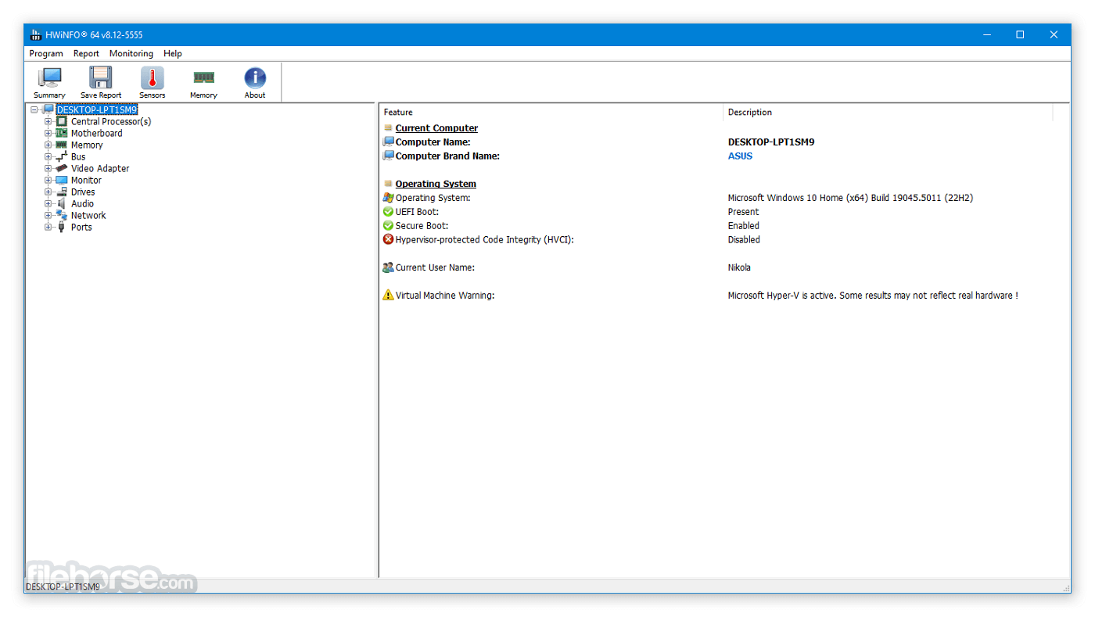Viewport: 1095px width, 617px height.
Task: Expand the Ports node
Action: pyautogui.click(x=48, y=227)
